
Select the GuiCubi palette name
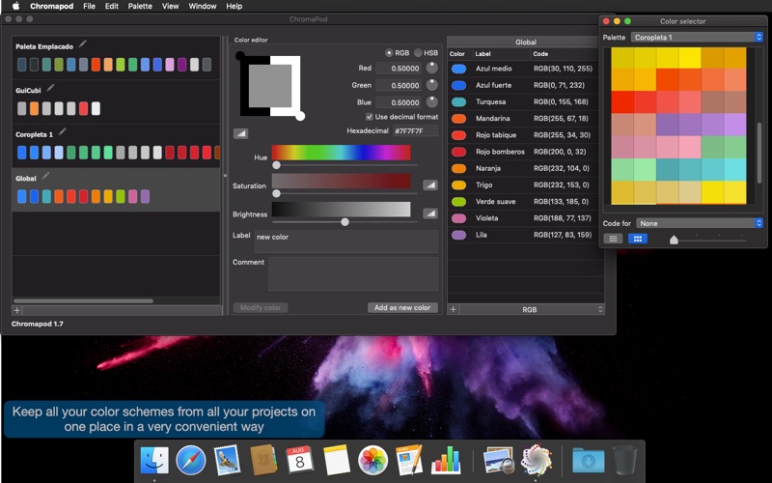pos(28,90)
